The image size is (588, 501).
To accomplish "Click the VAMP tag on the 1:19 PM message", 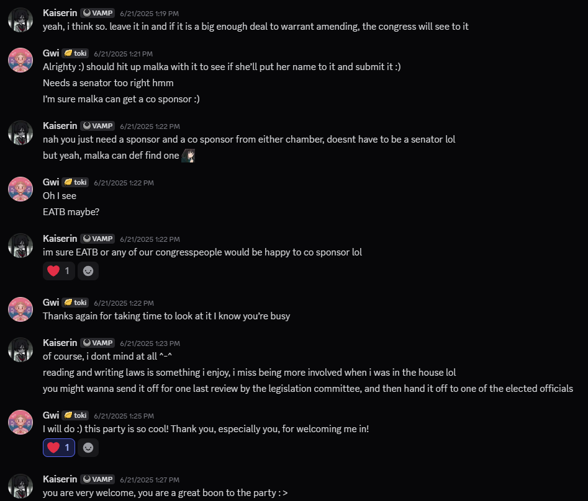I will coord(98,13).
